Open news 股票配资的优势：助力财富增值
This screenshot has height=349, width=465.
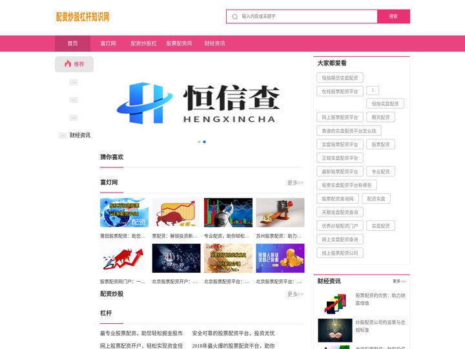tap(380, 299)
